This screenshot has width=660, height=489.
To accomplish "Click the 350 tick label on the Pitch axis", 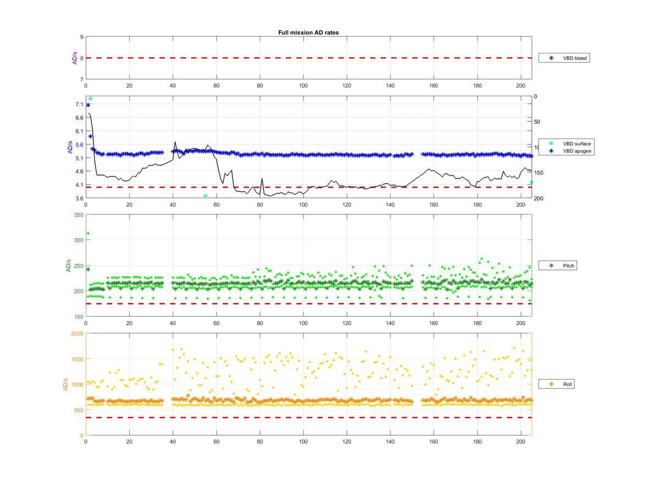I will 79,215.
